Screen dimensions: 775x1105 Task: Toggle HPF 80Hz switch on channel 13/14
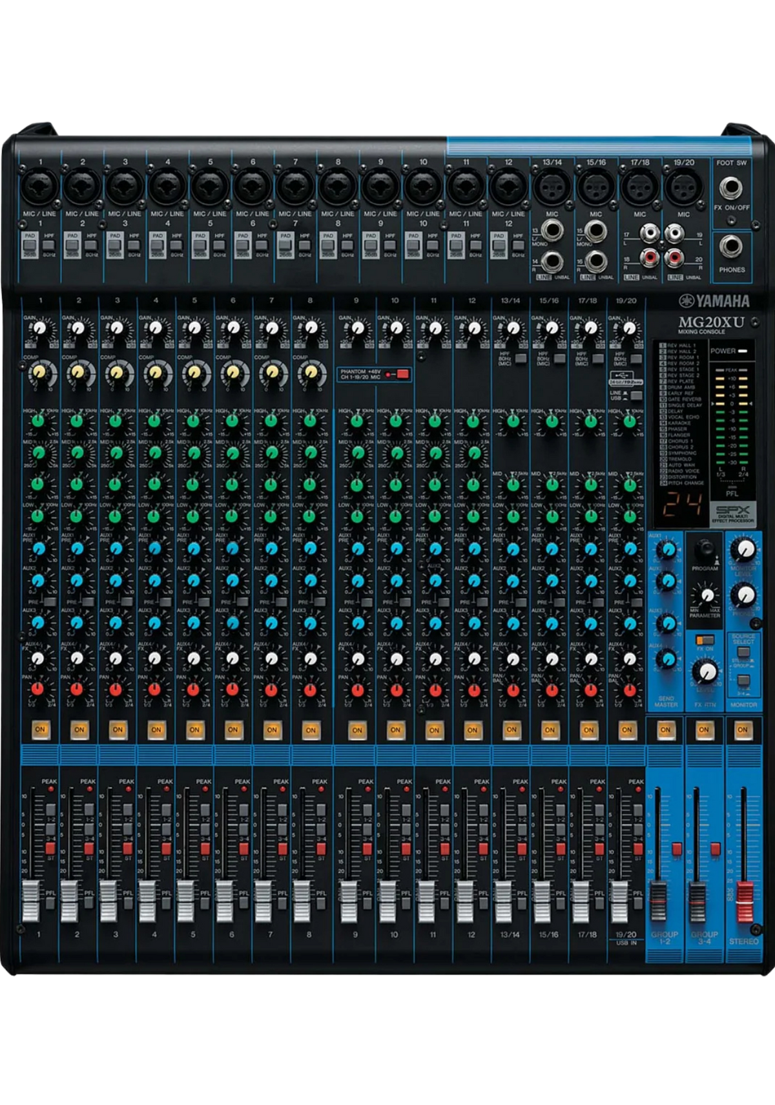(521, 357)
